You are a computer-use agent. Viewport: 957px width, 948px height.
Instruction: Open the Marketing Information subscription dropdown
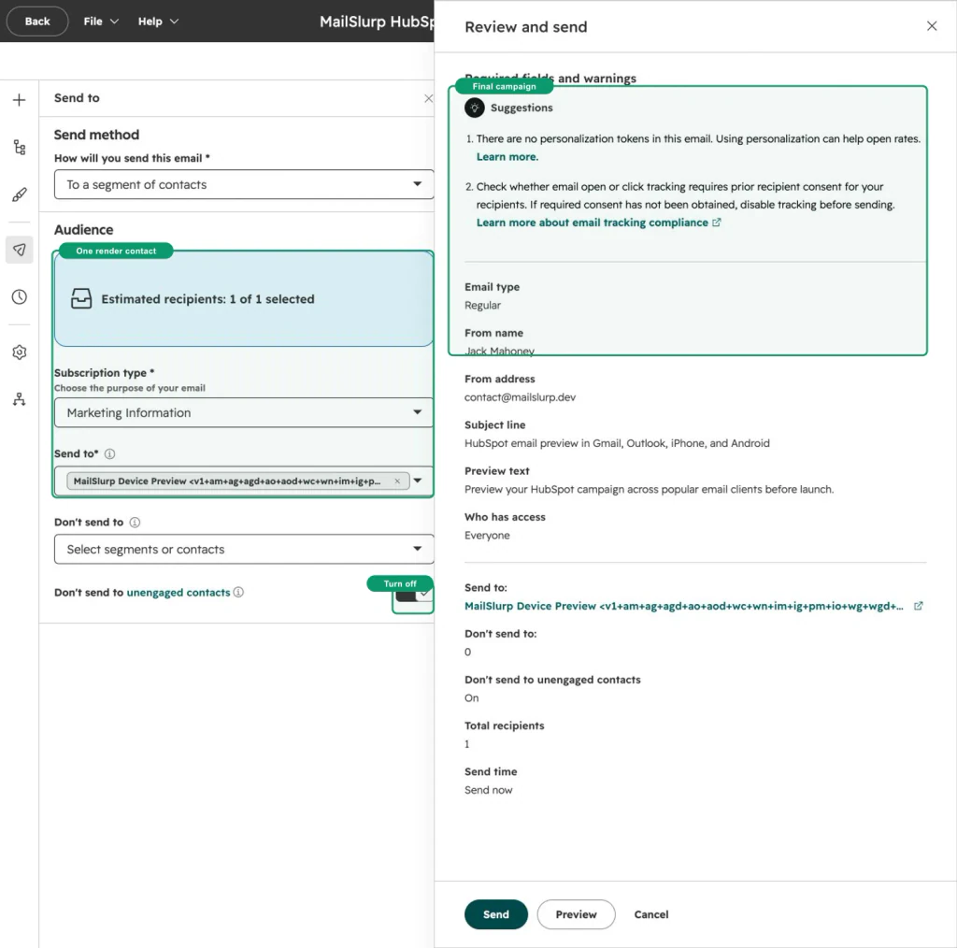(244, 412)
